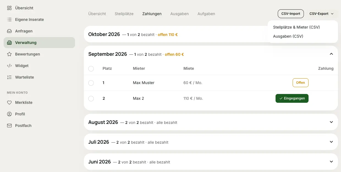341x172 pixels.
Task: Open Postfach under Mein Konto
Action: point(39,126)
